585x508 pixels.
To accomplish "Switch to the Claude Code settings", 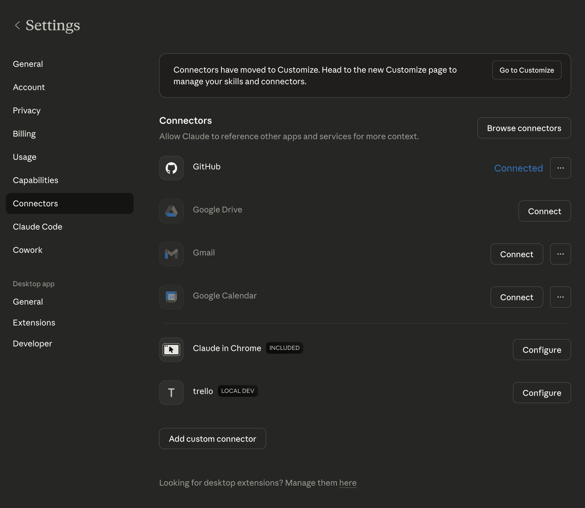I will (37, 227).
